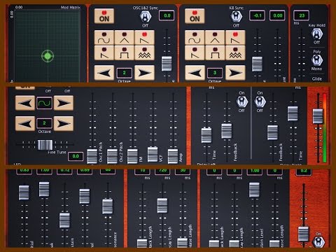Select square waveform on first oscillator

[125, 52]
